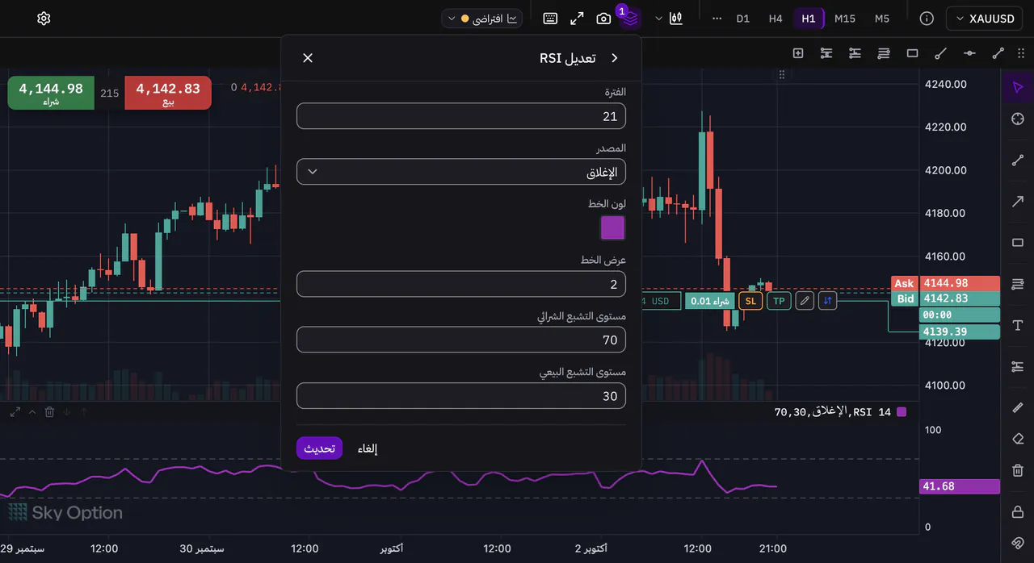Open the indicators layers icon
This screenshot has height=563, width=1034.
tap(630, 19)
